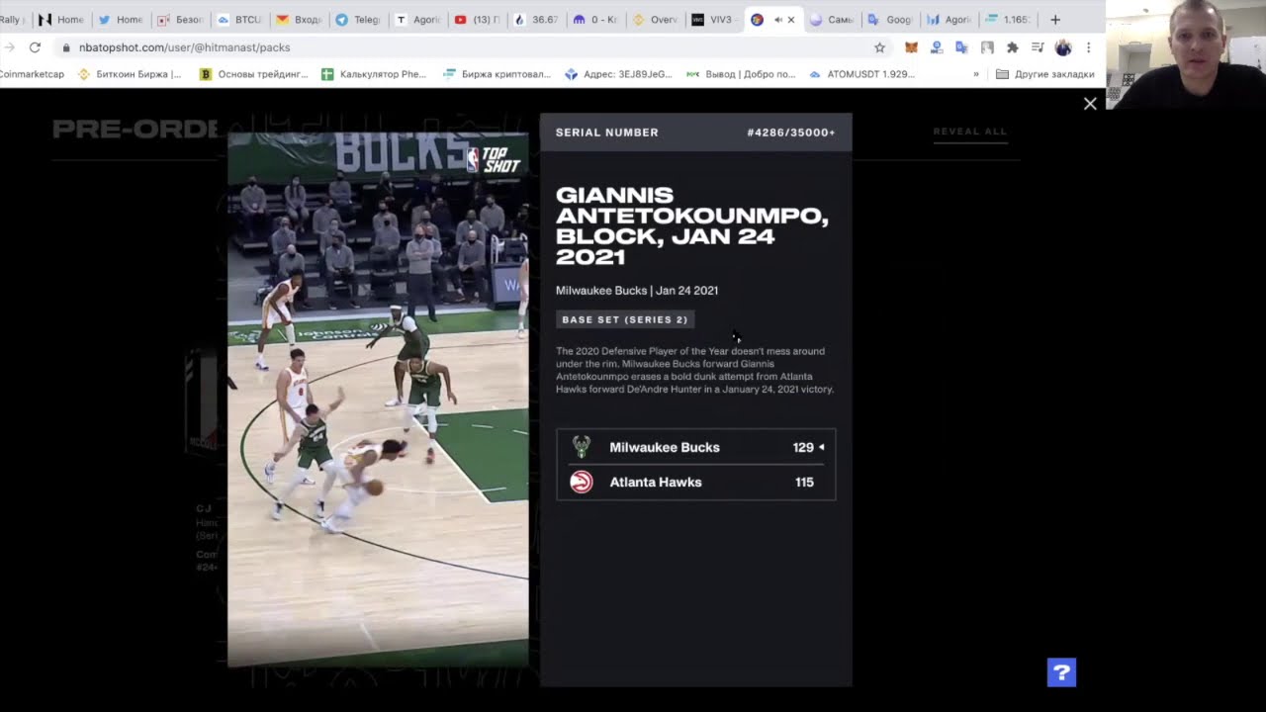Click the Giannis moment video

pyautogui.click(x=378, y=400)
